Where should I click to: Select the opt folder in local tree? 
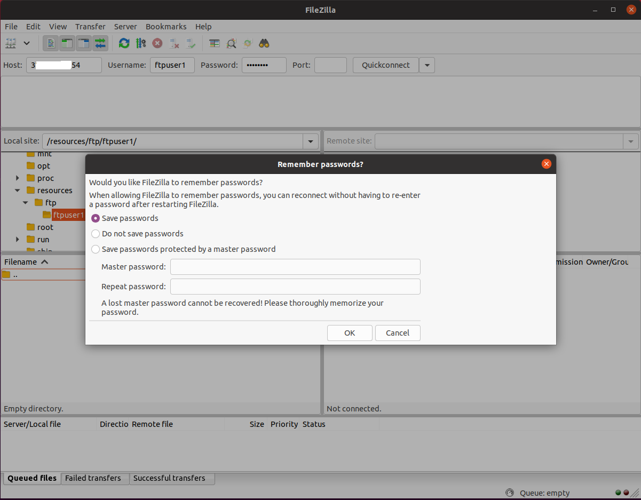coord(44,166)
